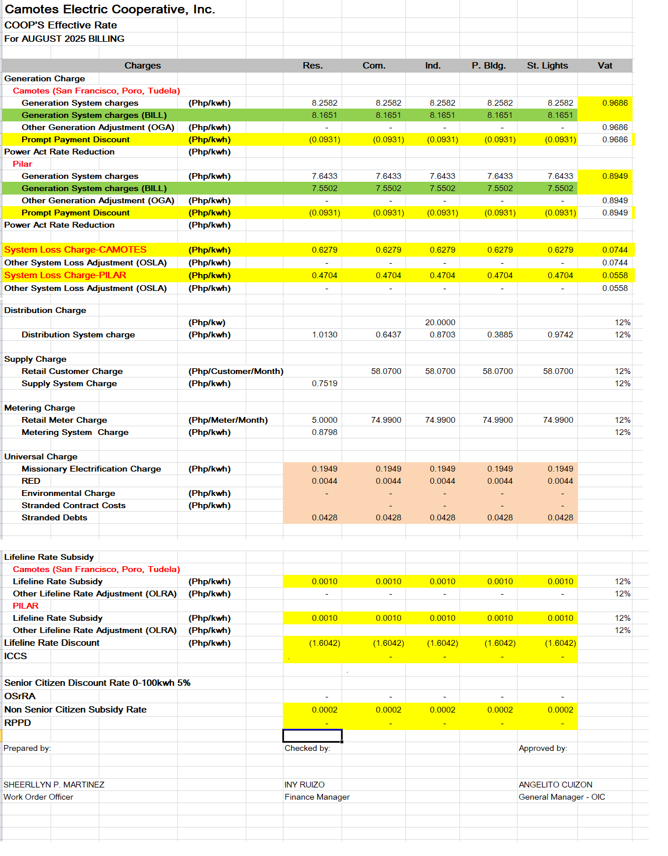
Task: Select the 20.0000 industrial demand charge value
Action: pyautogui.click(x=440, y=322)
